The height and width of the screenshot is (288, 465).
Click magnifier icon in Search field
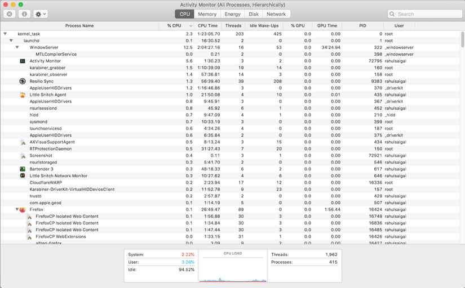coord(392,14)
